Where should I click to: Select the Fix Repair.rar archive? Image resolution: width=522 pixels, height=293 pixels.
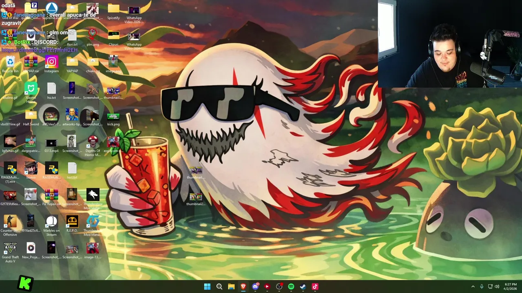(51, 197)
